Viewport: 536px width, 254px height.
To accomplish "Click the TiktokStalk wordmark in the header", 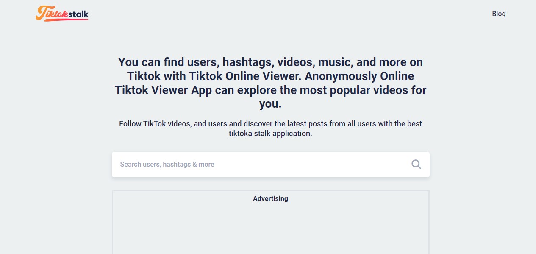I will (x=62, y=13).
